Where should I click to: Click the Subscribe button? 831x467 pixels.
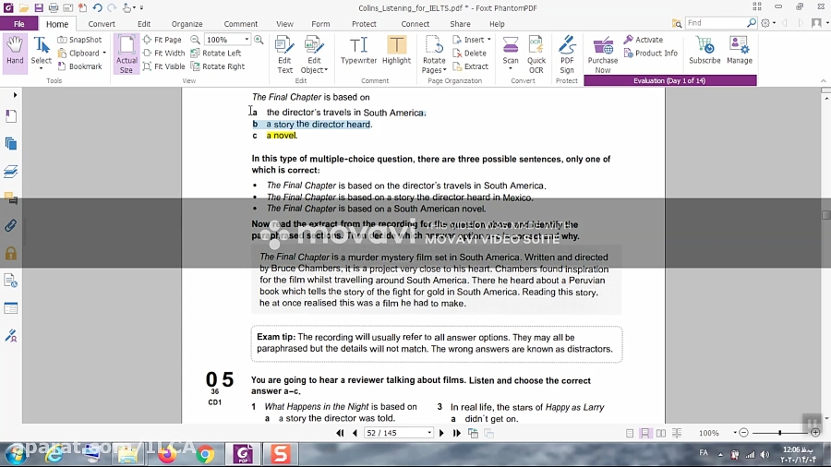[x=705, y=51]
